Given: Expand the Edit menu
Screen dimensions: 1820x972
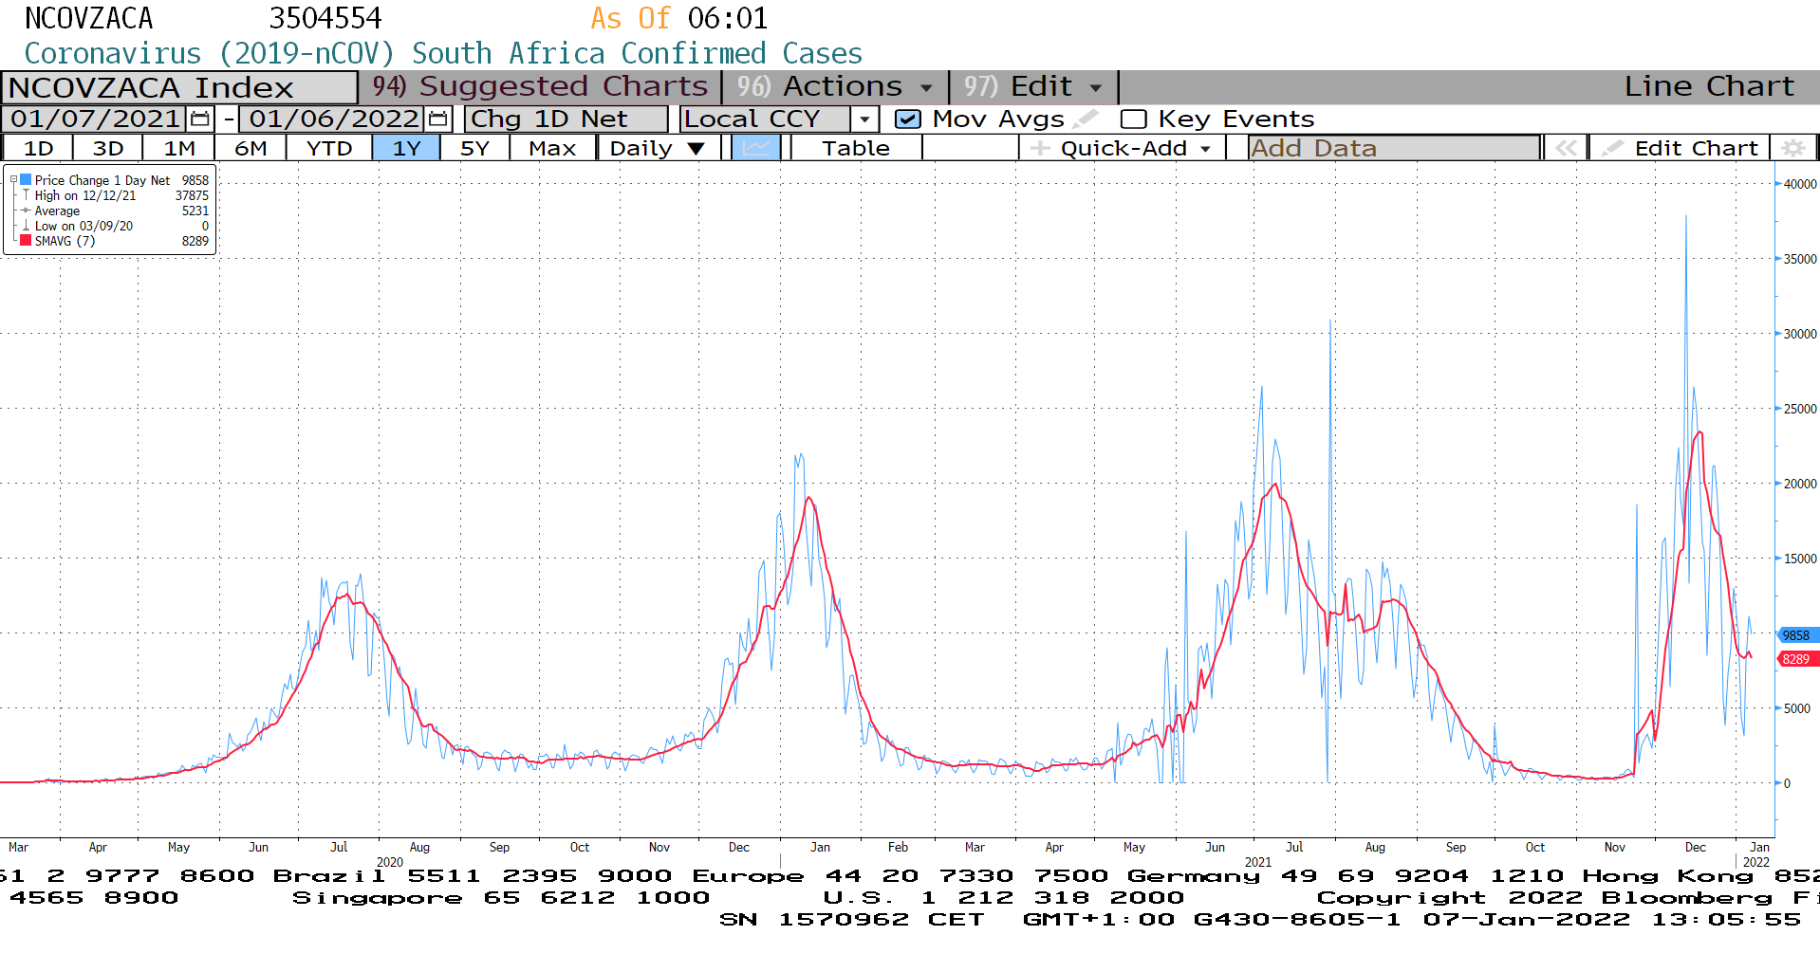Looking at the screenshot, I should [1033, 87].
